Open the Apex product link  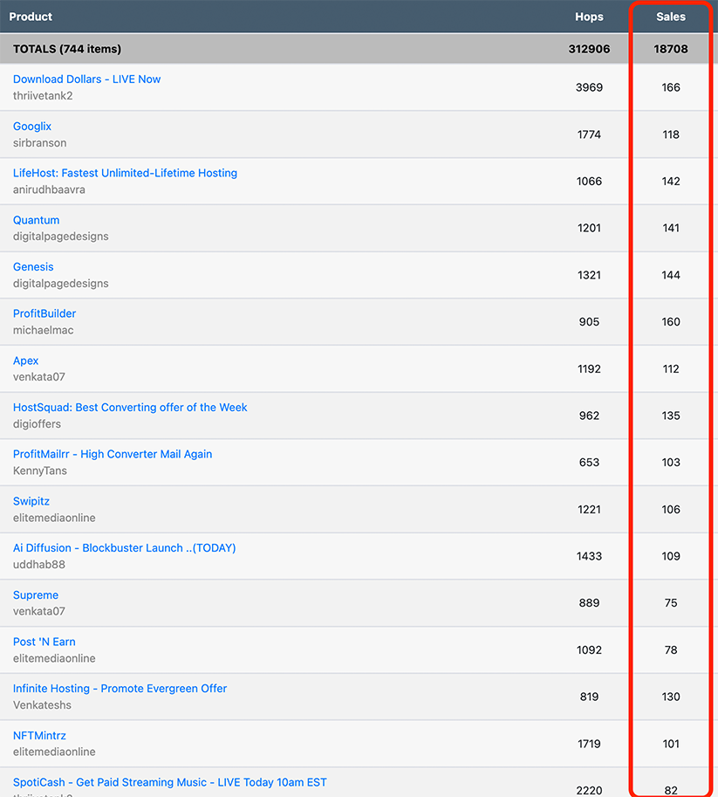click(x=25, y=361)
